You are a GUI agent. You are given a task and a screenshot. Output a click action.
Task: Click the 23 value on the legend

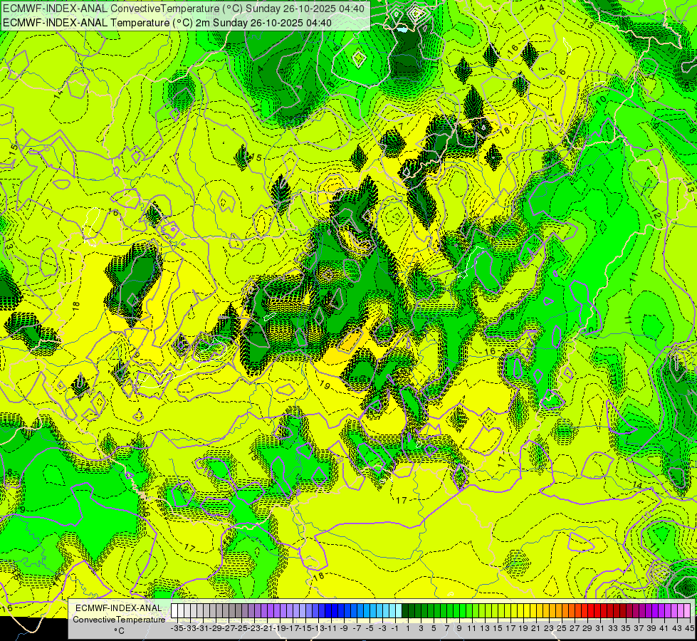pos(549,628)
